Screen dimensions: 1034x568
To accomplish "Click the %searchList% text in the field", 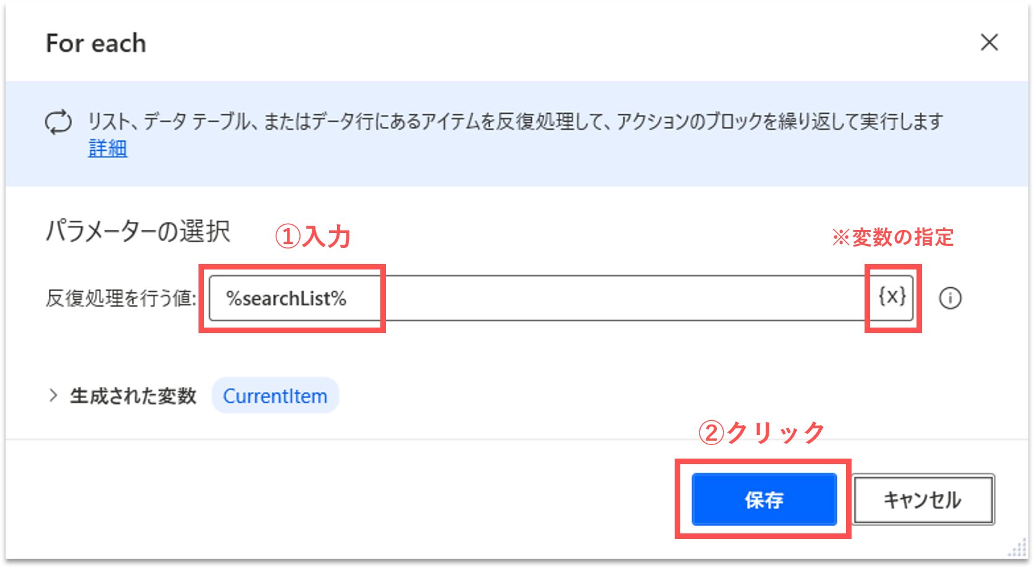I will click(x=286, y=299).
